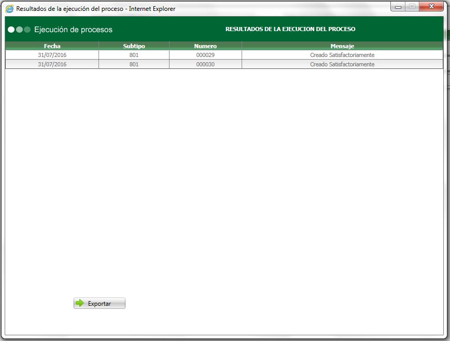
Task: Click Creado Satisfactoriamente message for 000030
Action: pos(342,64)
